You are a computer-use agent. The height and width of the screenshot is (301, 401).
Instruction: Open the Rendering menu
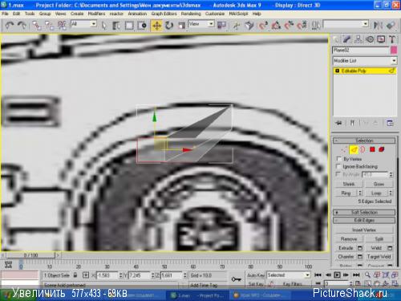[x=191, y=14]
